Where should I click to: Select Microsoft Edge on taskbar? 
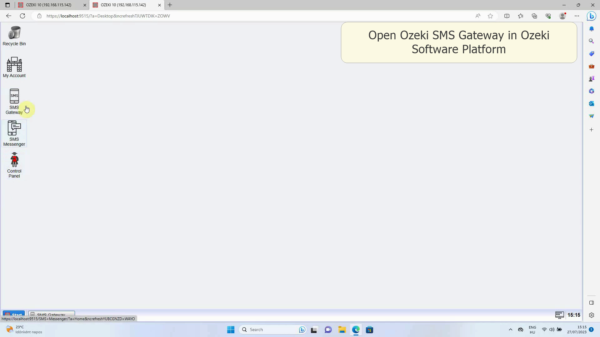[356, 330]
